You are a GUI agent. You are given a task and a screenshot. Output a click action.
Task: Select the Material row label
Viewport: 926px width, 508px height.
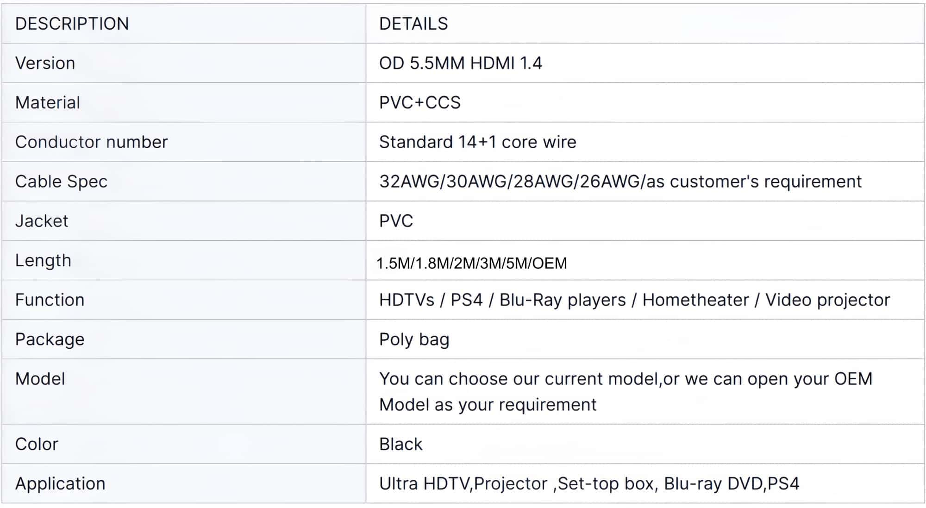(48, 102)
